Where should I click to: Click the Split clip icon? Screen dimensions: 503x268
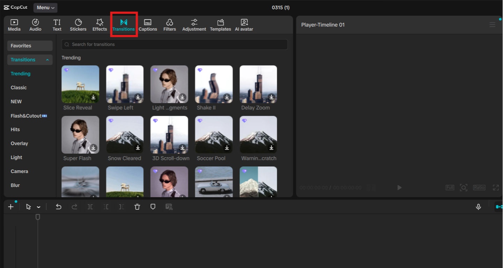[x=90, y=207]
